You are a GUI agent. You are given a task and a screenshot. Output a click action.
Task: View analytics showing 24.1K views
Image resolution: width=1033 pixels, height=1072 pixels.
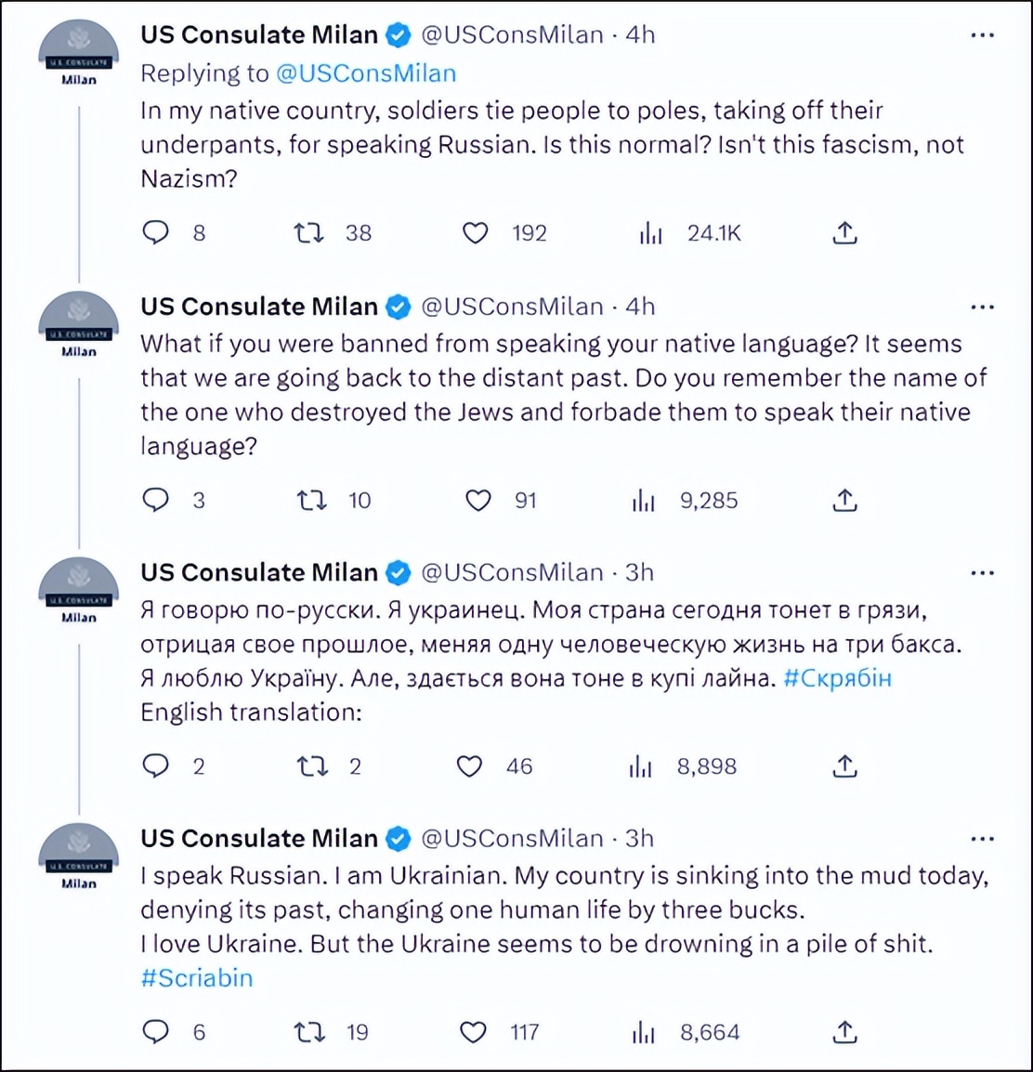[x=651, y=233]
